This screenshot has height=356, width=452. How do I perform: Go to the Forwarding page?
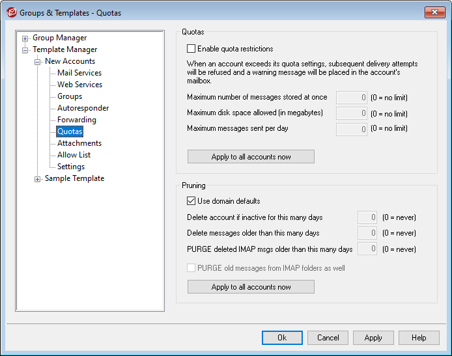point(76,120)
